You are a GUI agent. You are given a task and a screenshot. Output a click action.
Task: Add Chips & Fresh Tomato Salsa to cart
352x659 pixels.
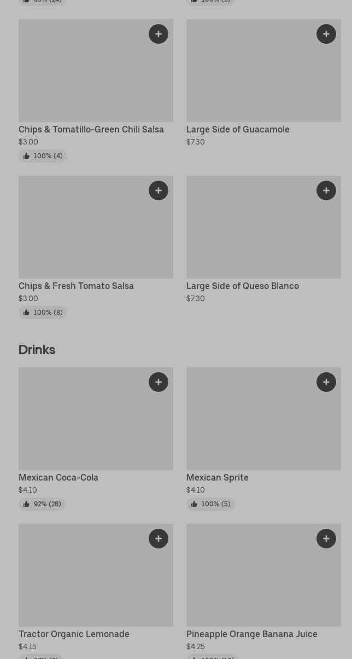[x=159, y=190]
